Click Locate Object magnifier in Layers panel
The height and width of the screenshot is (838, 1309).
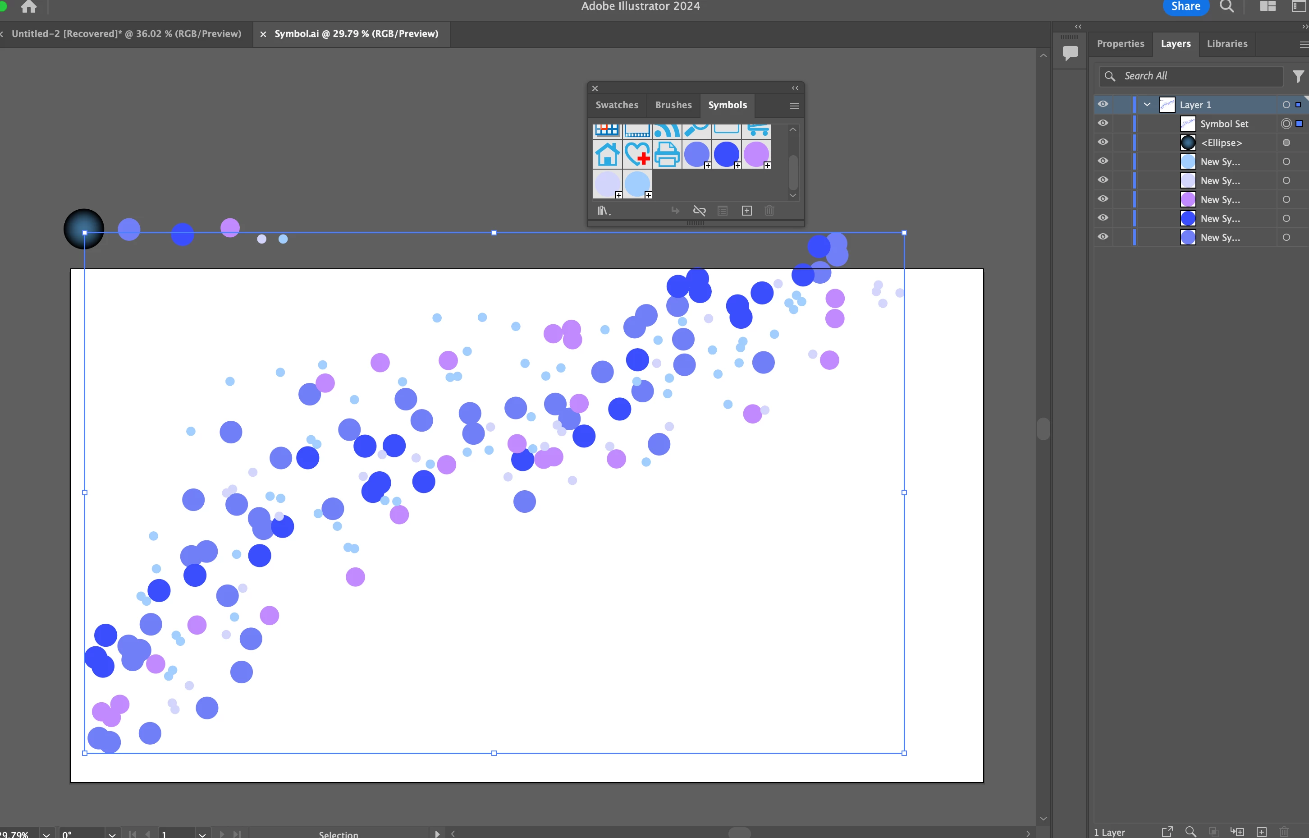(x=1190, y=832)
